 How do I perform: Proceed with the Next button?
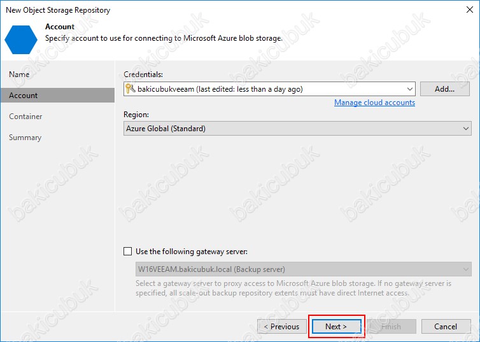[x=336, y=327]
